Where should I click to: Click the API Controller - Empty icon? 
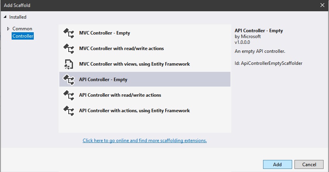[69, 80]
